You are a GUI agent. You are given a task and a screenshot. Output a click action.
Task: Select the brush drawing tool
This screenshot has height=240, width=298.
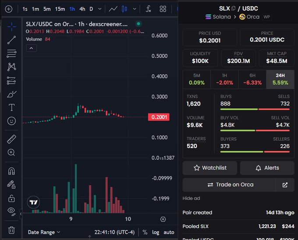coord(11,94)
